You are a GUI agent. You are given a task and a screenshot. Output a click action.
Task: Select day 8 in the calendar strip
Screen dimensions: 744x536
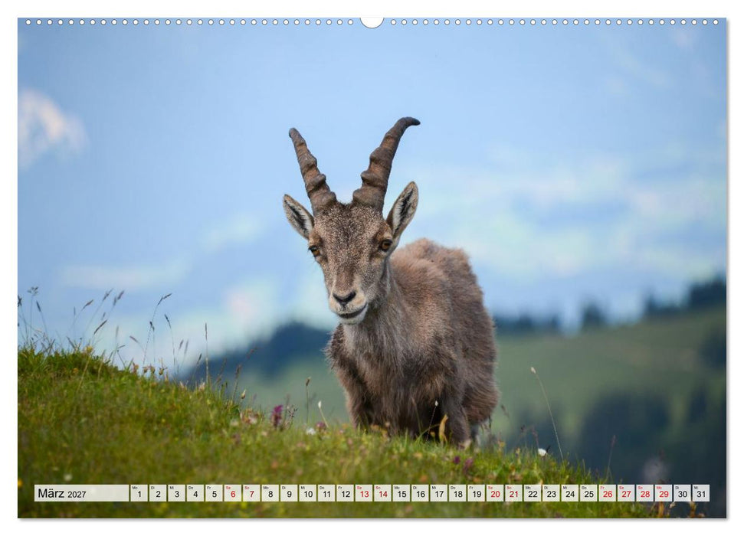click(270, 493)
